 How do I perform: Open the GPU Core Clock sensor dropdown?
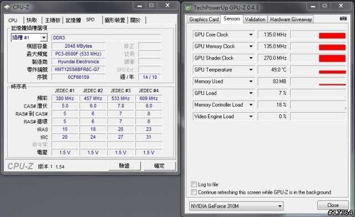pos(251,34)
